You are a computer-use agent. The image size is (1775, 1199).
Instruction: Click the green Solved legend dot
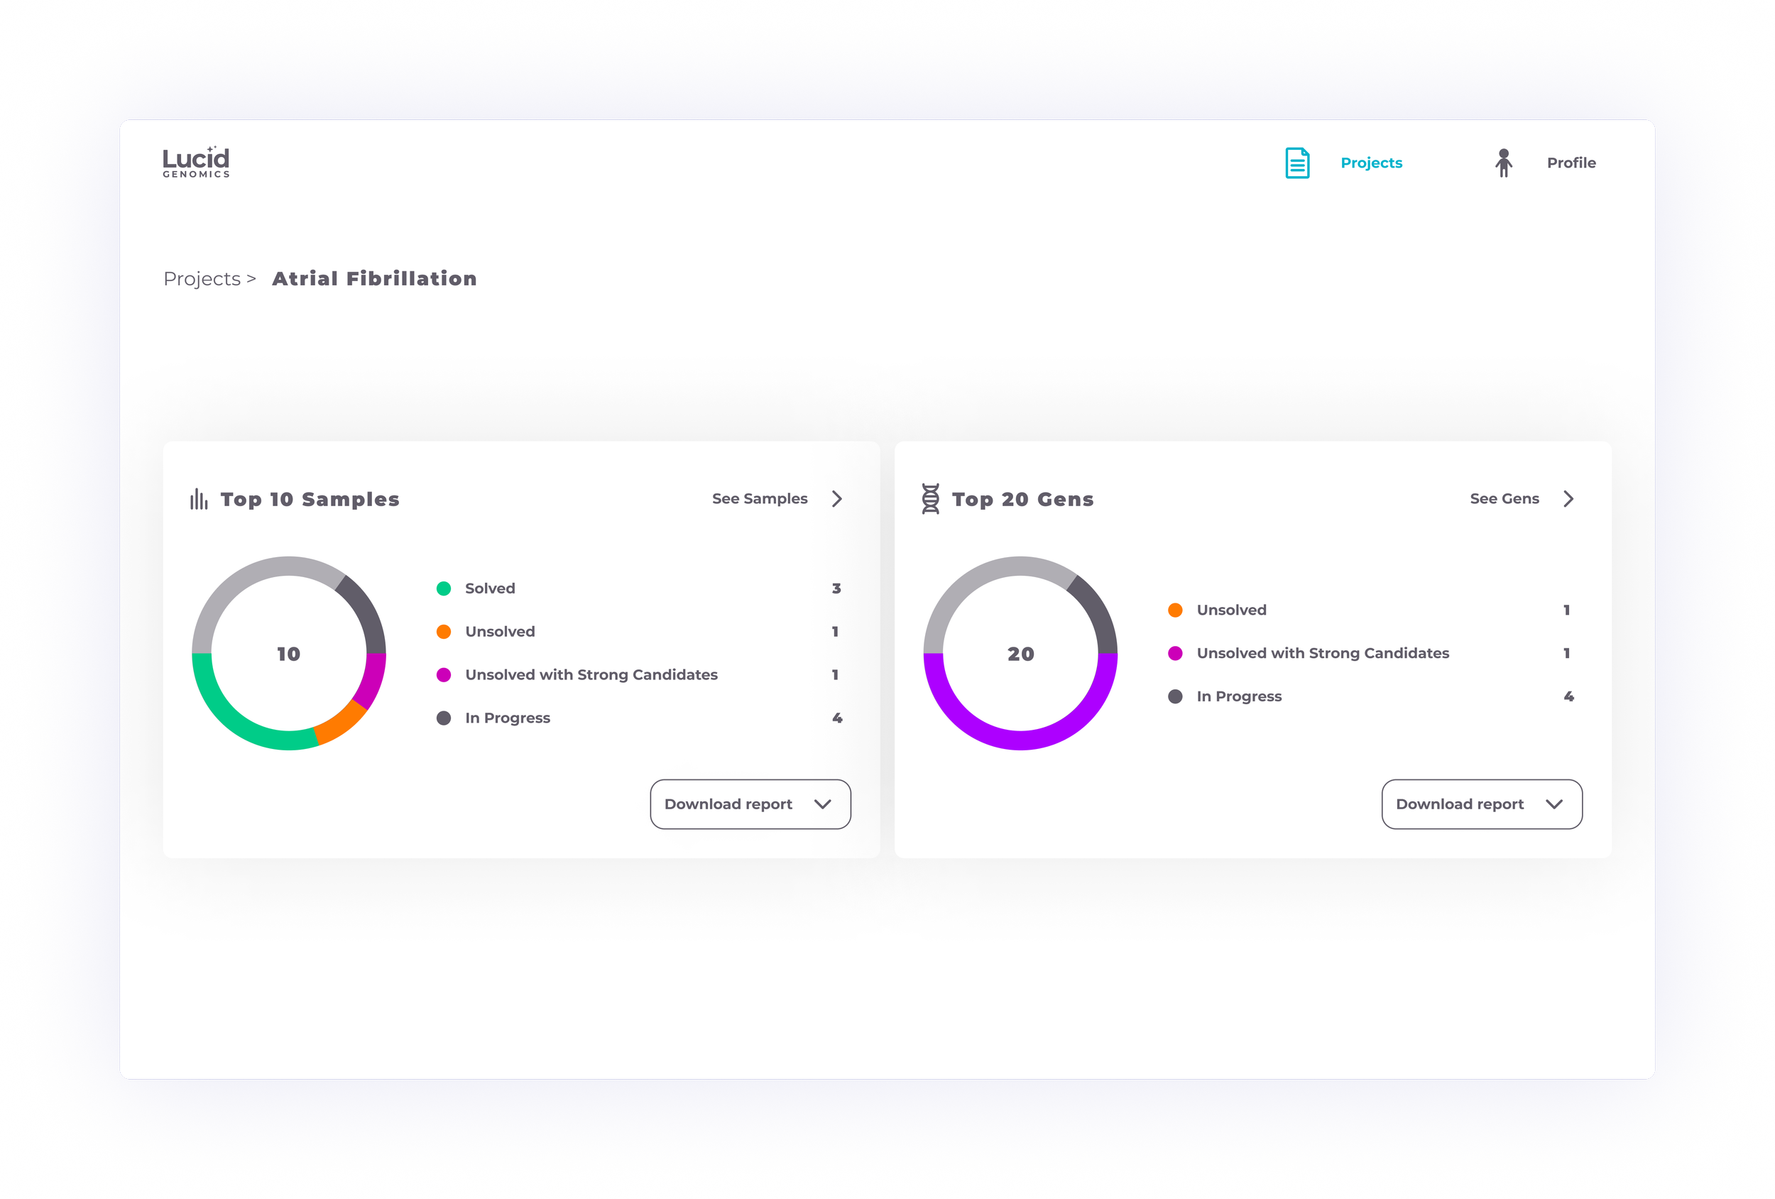(444, 588)
